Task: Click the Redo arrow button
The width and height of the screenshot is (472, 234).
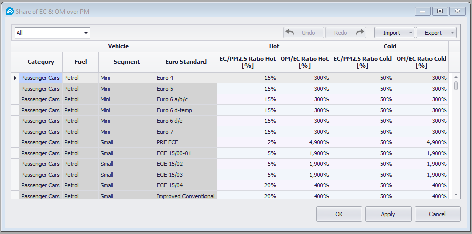Action: (346, 33)
